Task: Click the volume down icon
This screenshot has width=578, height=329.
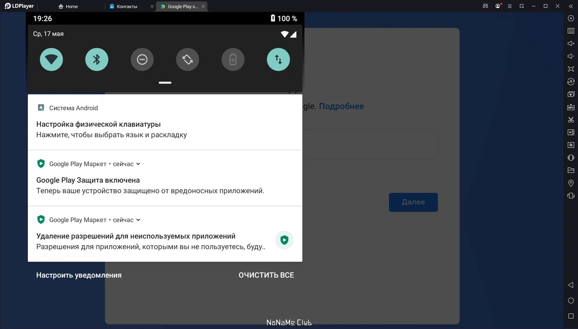Action: (x=571, y=56)
